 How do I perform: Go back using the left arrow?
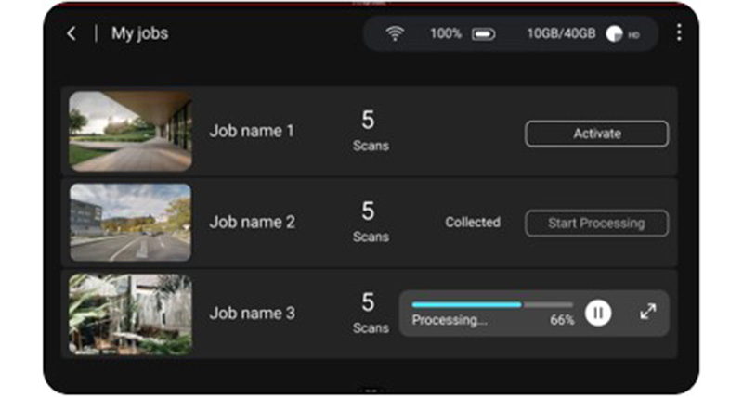[72, 33]
